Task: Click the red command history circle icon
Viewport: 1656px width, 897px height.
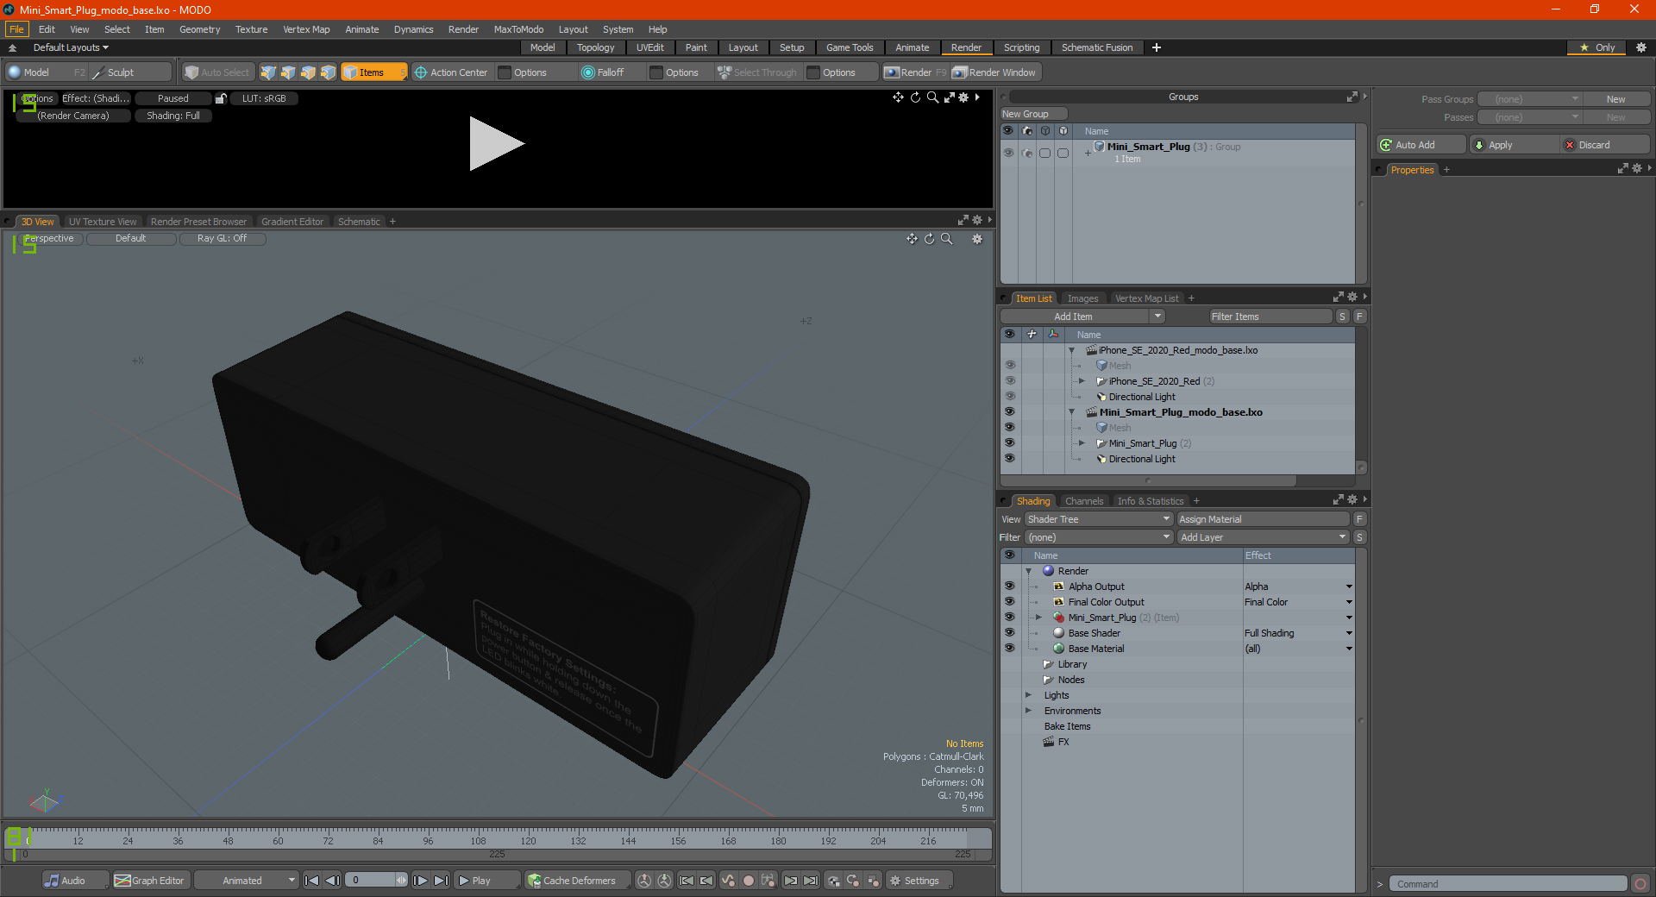Action: click(1640, 884)
